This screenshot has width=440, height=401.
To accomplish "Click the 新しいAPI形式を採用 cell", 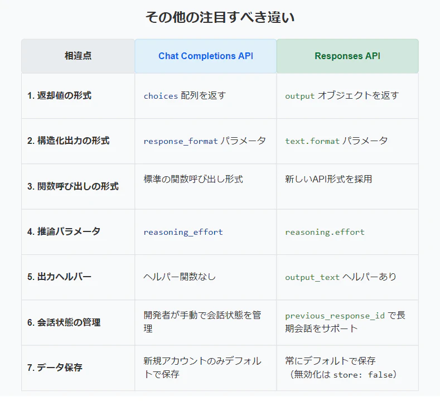I will pyautogui.click(x=347, y=187).
